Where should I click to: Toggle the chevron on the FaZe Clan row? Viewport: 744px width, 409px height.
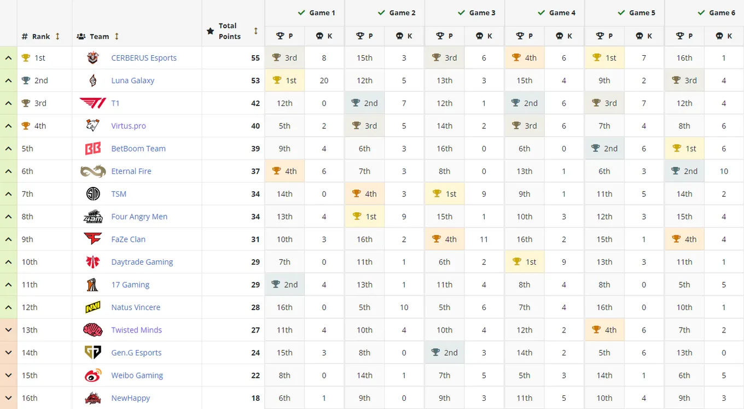(x=9, y=239)
